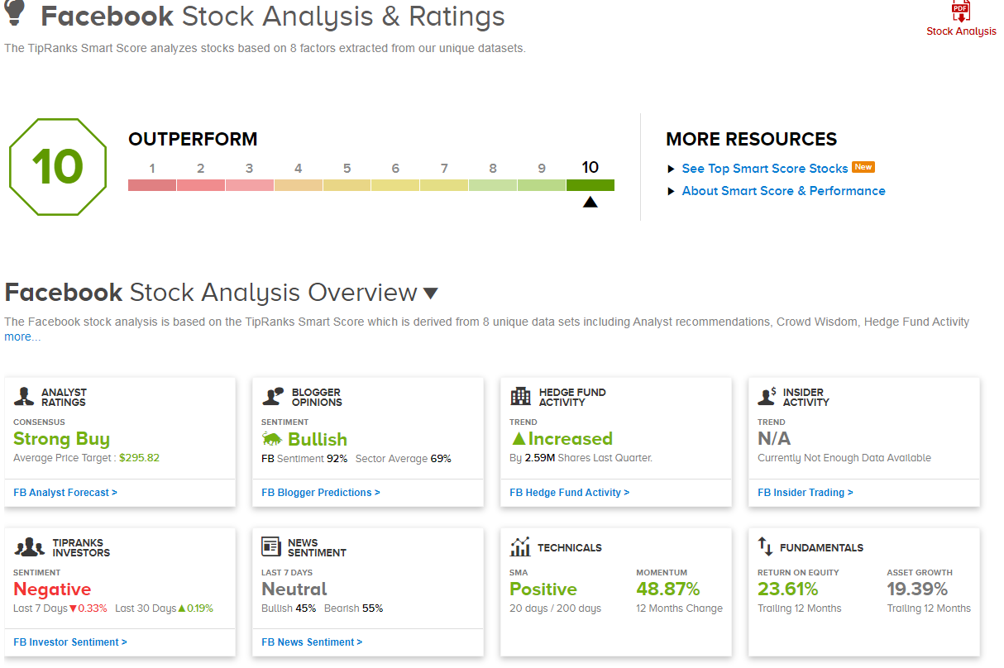Click the Neutral news sentiment text
The image size is (1004, 668).
point(294,589)
